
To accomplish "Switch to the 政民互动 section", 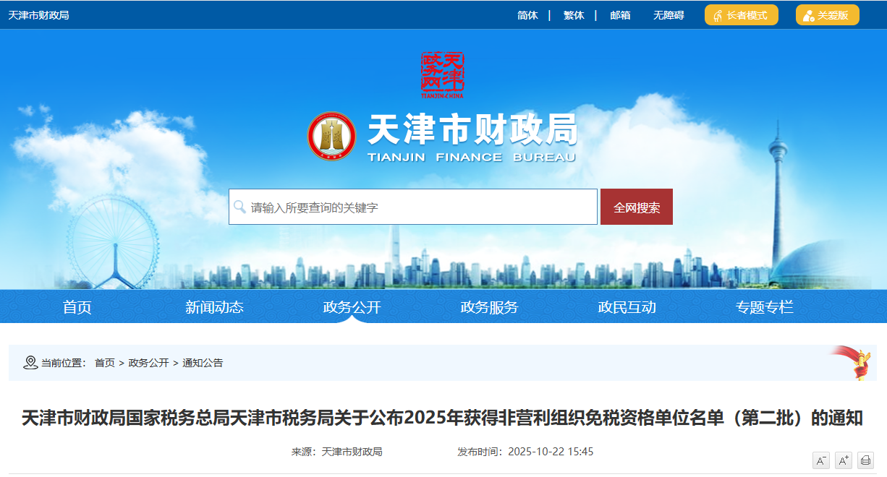I will point(629,306).
